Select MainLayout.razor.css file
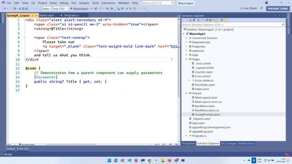 [208, 102]
